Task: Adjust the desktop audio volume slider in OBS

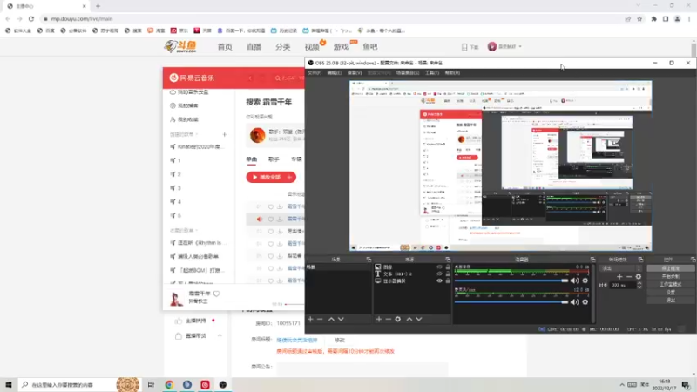Action: [511, 280]
